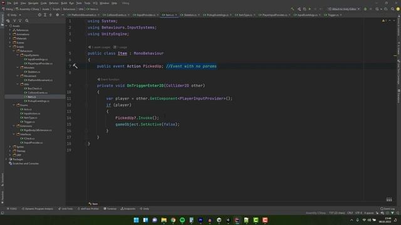The height and width of the screenshot is (225, 401).
Task: Click the Run play button
Action: click(310, 9)
